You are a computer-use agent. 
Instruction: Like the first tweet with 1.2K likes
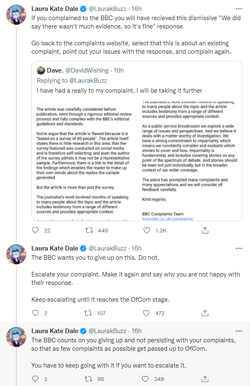[x=146, y=230]
